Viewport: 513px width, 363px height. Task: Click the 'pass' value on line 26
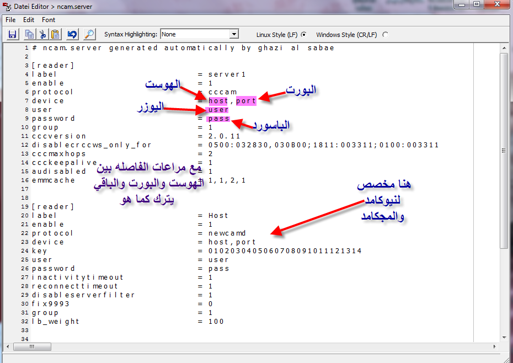pos(218,269)
